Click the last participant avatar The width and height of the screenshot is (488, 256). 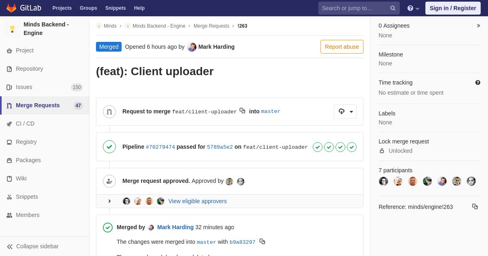tap(471, 181)
